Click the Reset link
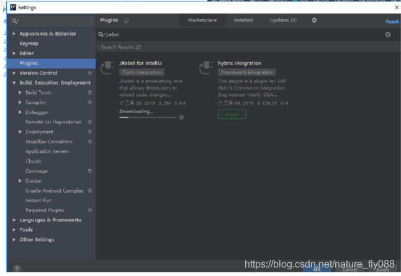The height and width of the screenshot is (276, 401). pos(392,22)
